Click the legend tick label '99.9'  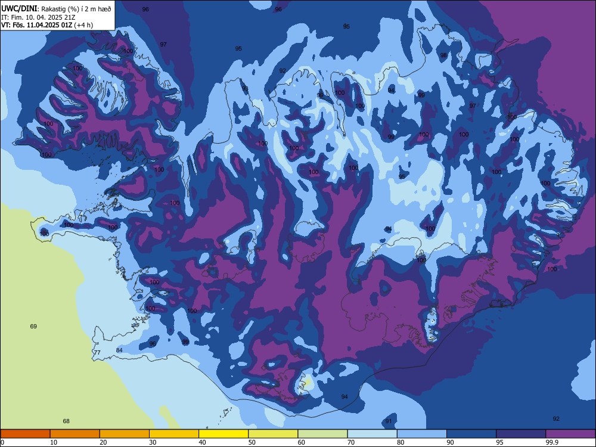(x=552, y=442)
